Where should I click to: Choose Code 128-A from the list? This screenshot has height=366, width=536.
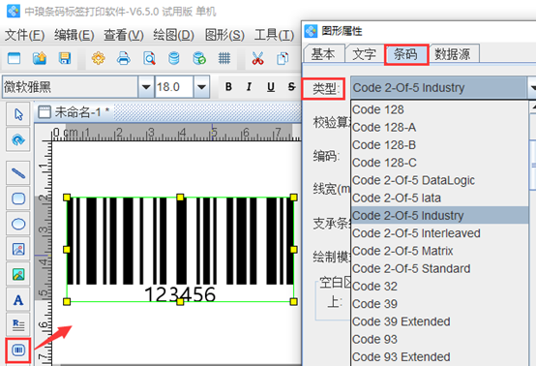pos(439,127)
